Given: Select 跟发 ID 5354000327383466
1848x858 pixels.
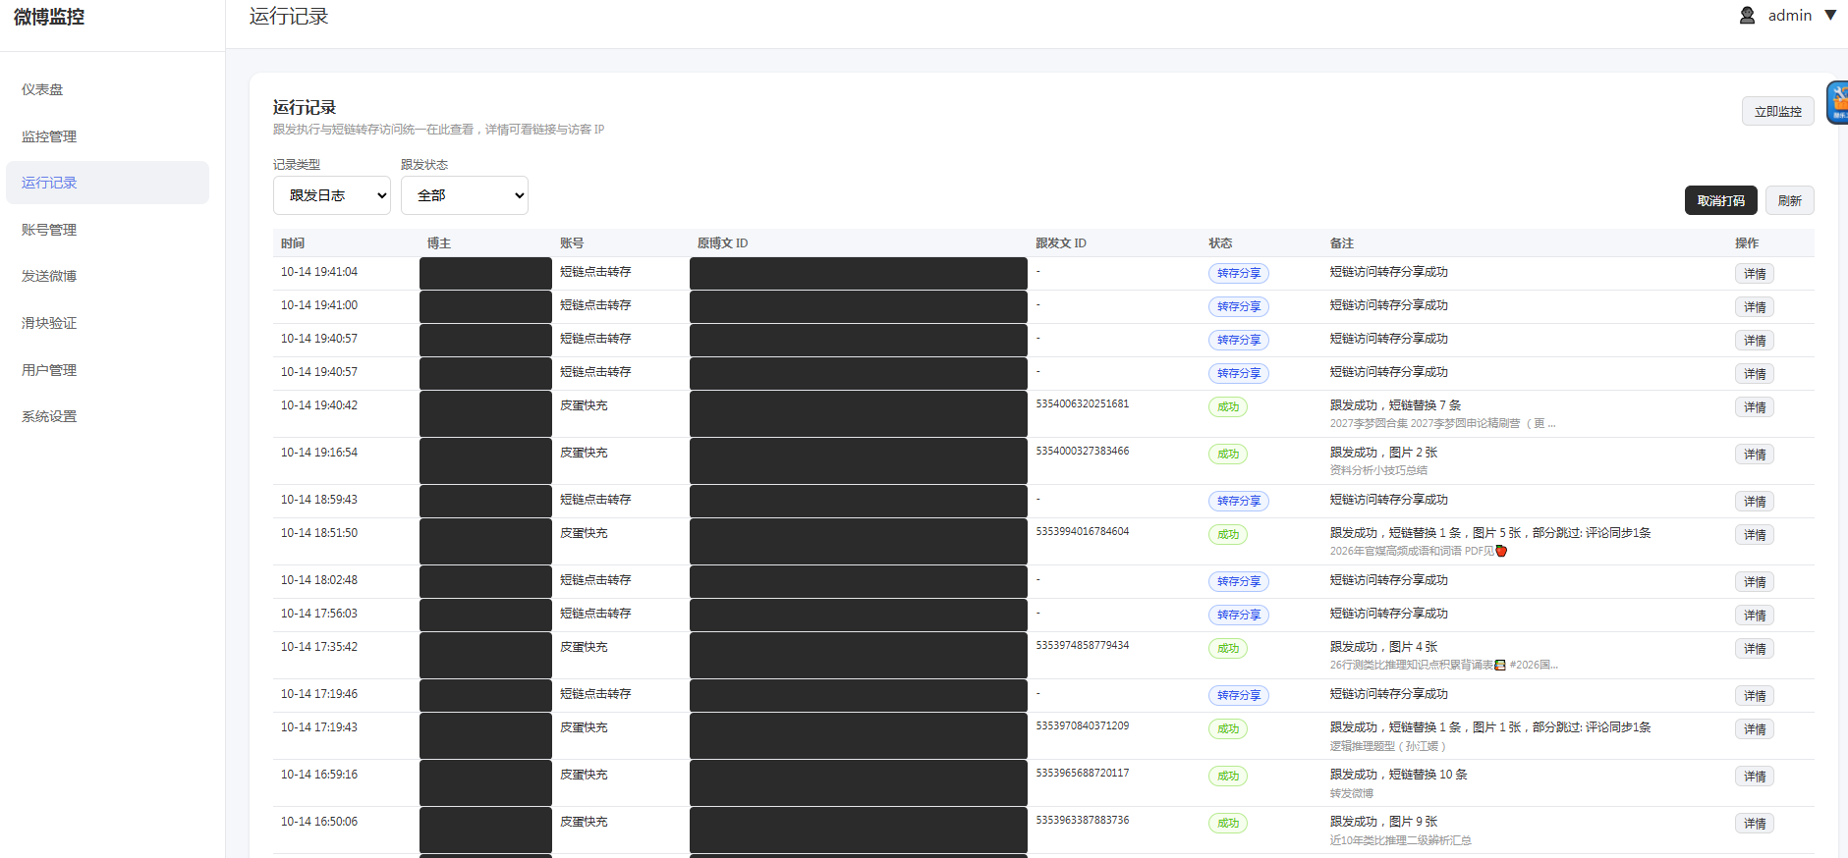Looking at the screenshot, I should pyautogui.click(x=1083, y=451).
